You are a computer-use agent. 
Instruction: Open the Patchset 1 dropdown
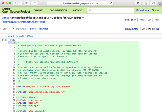click(22, 29)
